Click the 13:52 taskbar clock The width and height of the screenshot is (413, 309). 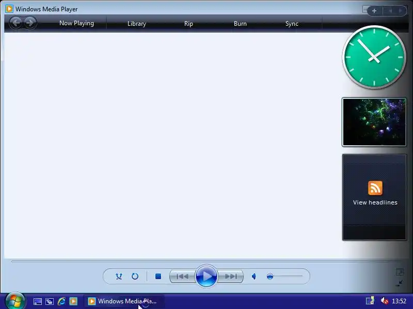pos(399,301)
